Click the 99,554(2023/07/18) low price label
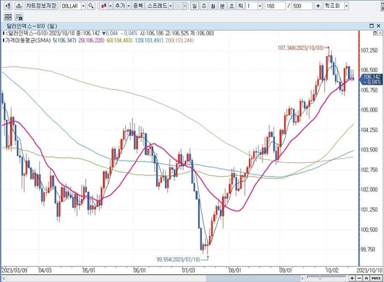384x282 pixels. [x=178, y=260]
